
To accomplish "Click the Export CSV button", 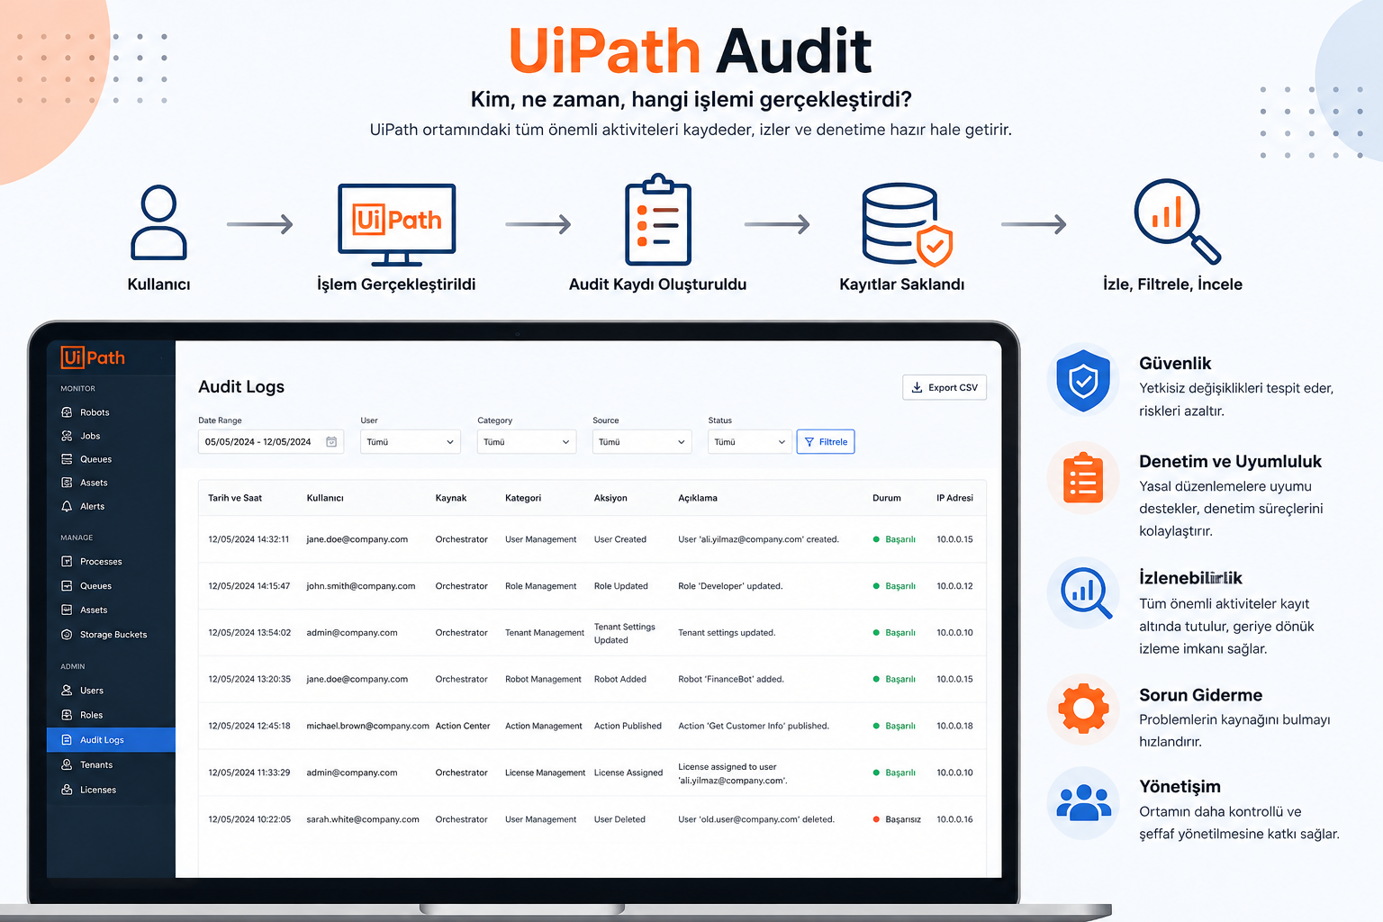I will (945, 387).
